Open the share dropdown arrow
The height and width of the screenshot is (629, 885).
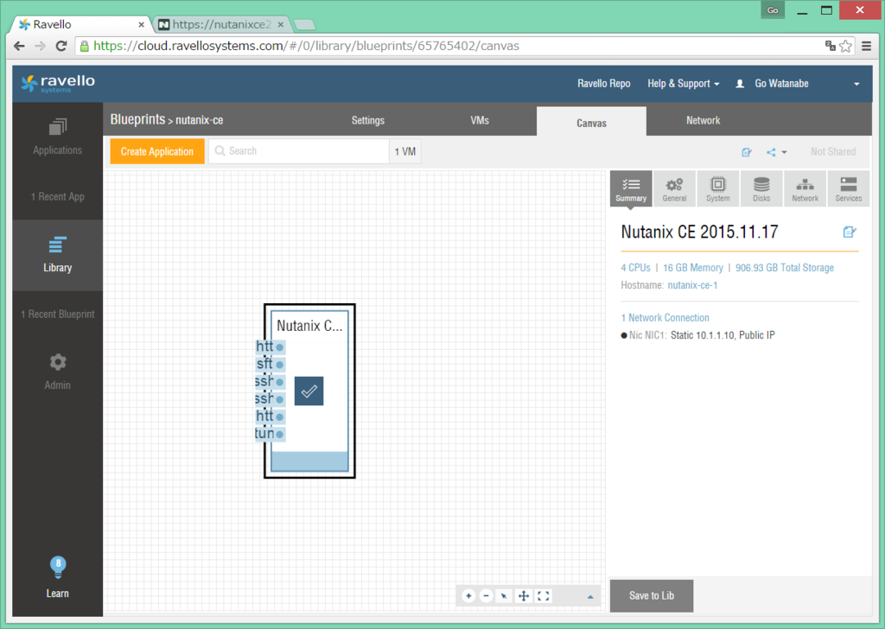tap(784, 152)
